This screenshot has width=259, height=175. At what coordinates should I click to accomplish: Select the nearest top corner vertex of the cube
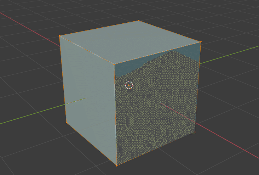(114, 64)
